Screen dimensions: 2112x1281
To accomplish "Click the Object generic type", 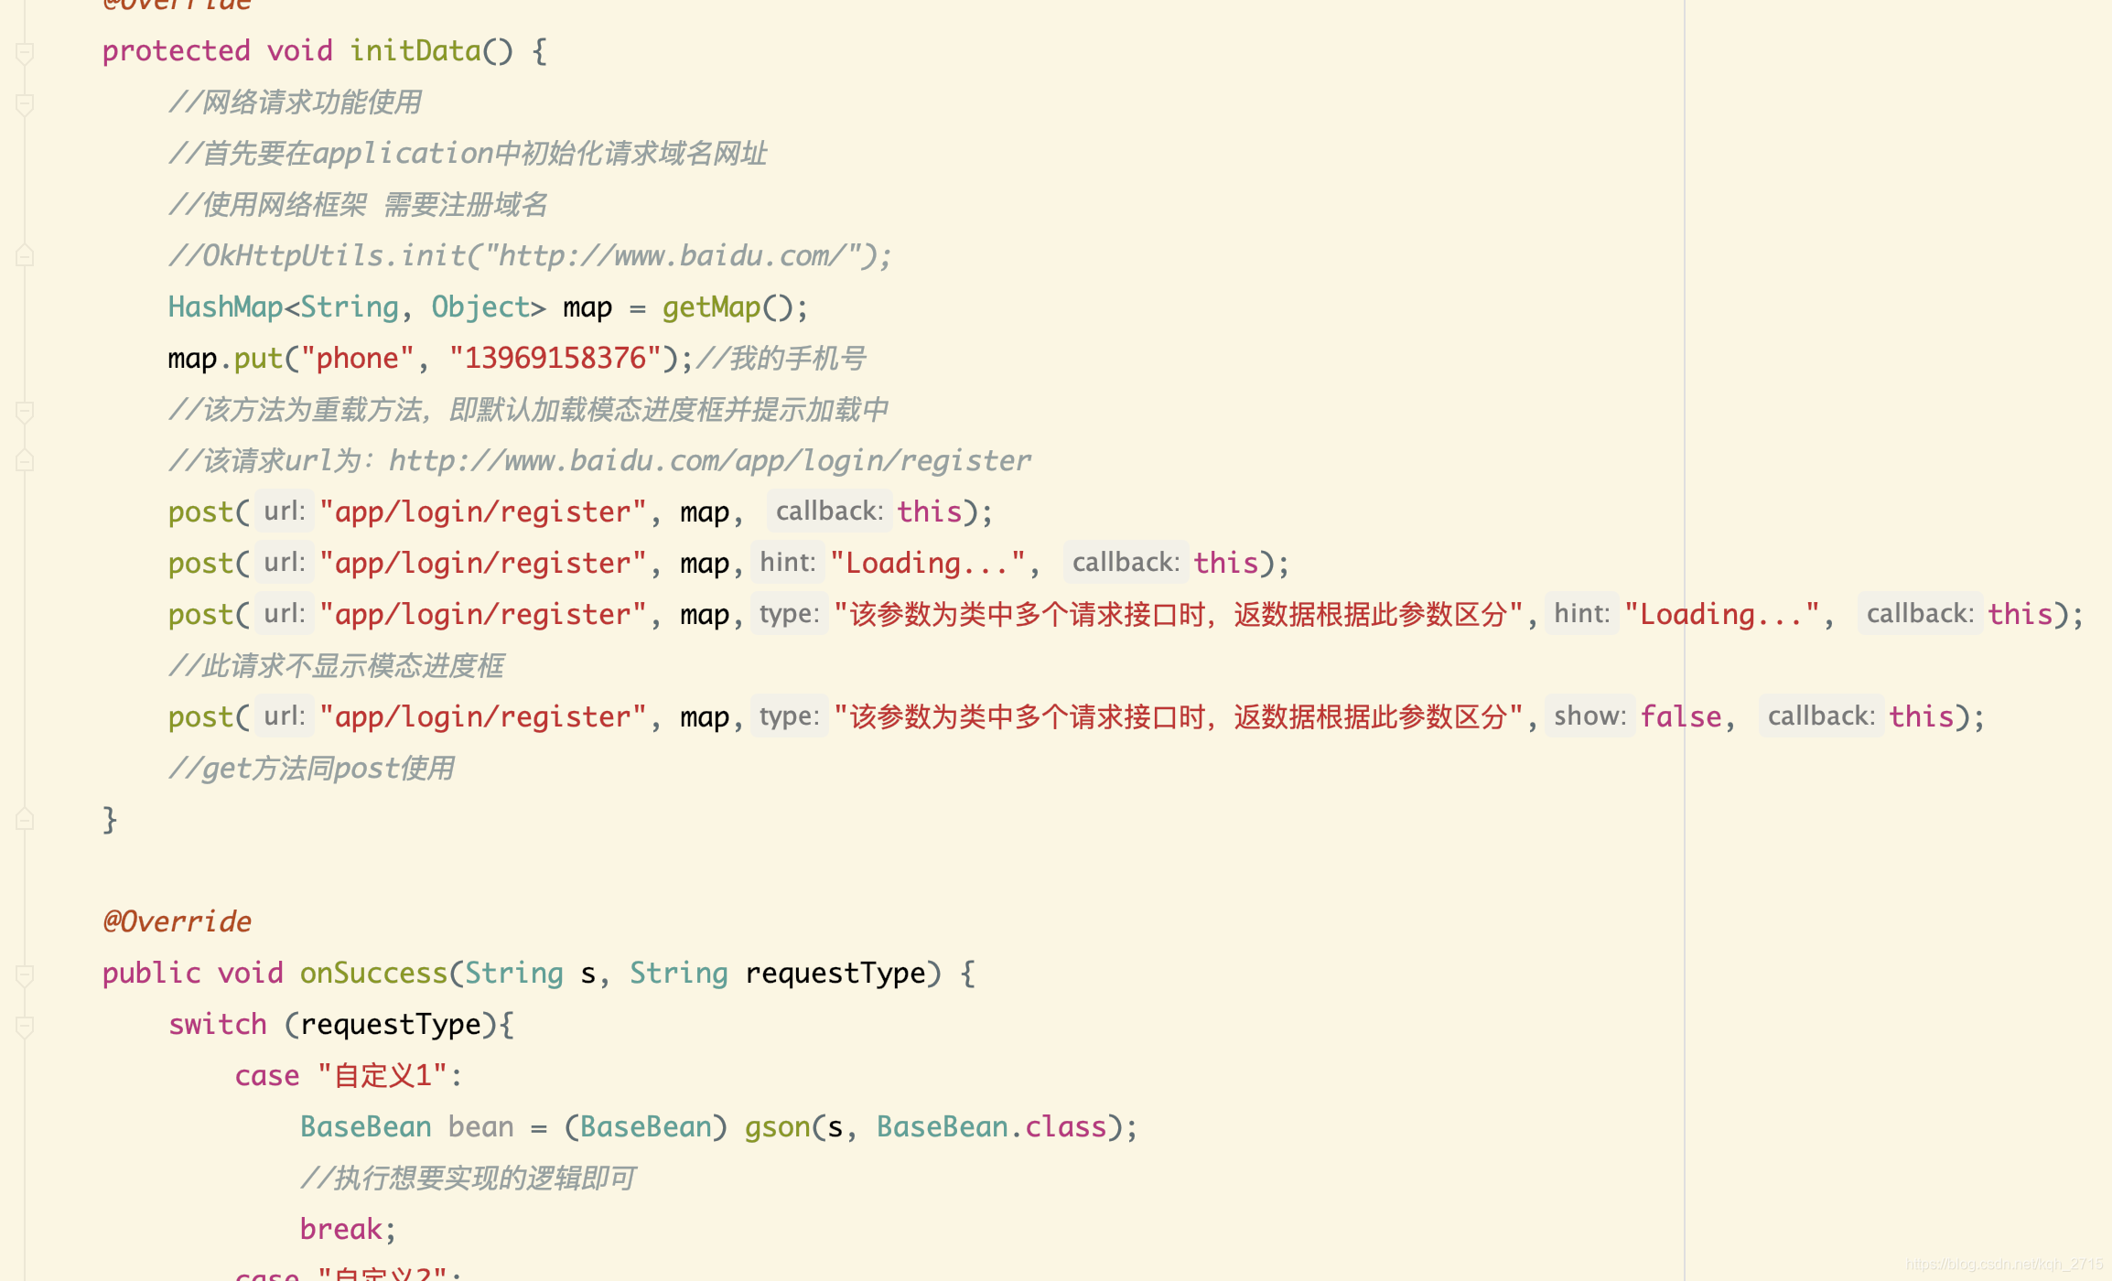I will (480, 307).
